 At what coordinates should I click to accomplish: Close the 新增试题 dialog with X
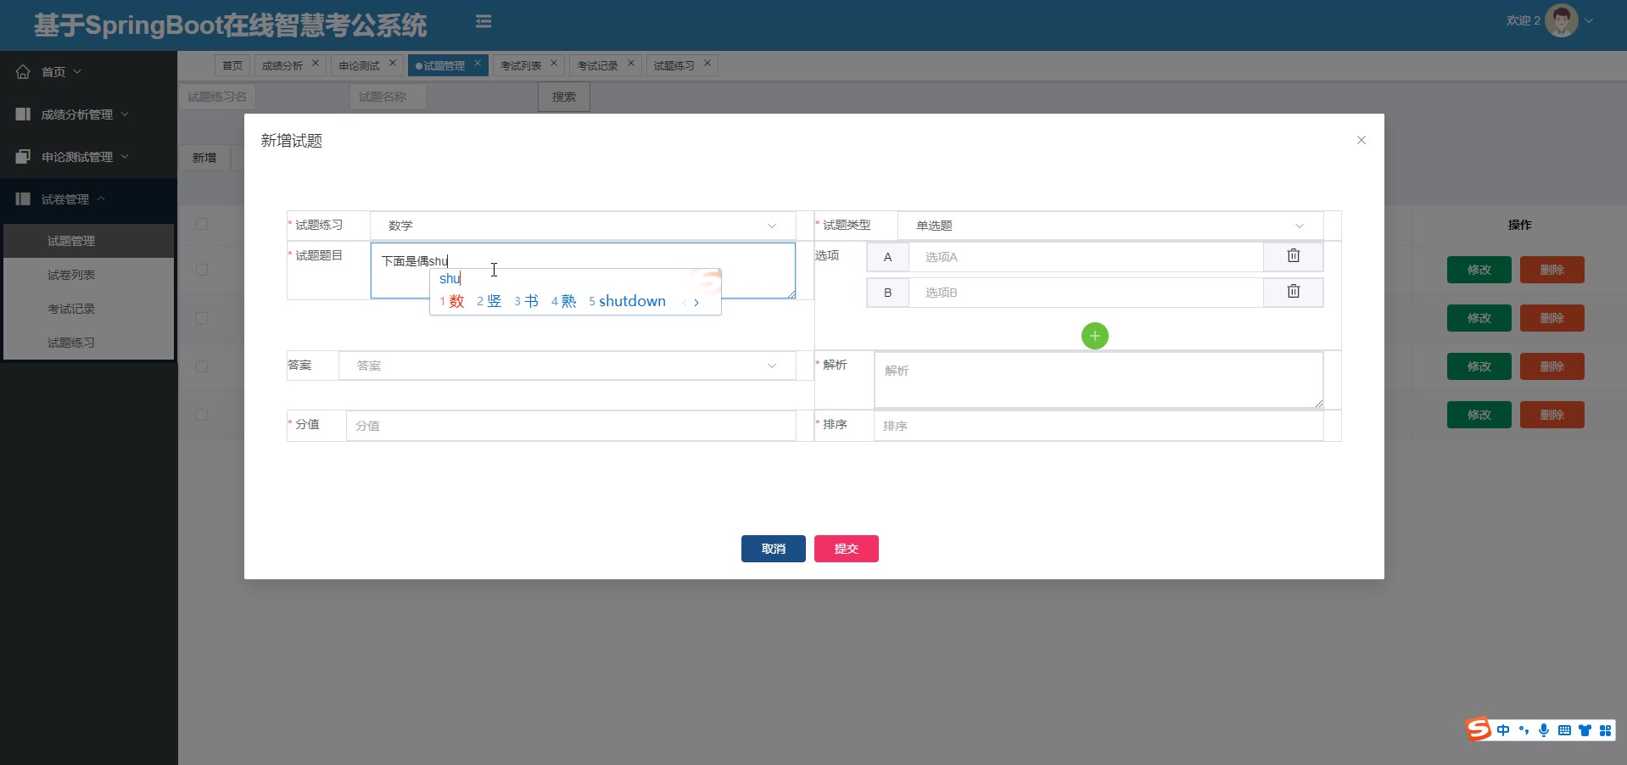(1361, 140)
